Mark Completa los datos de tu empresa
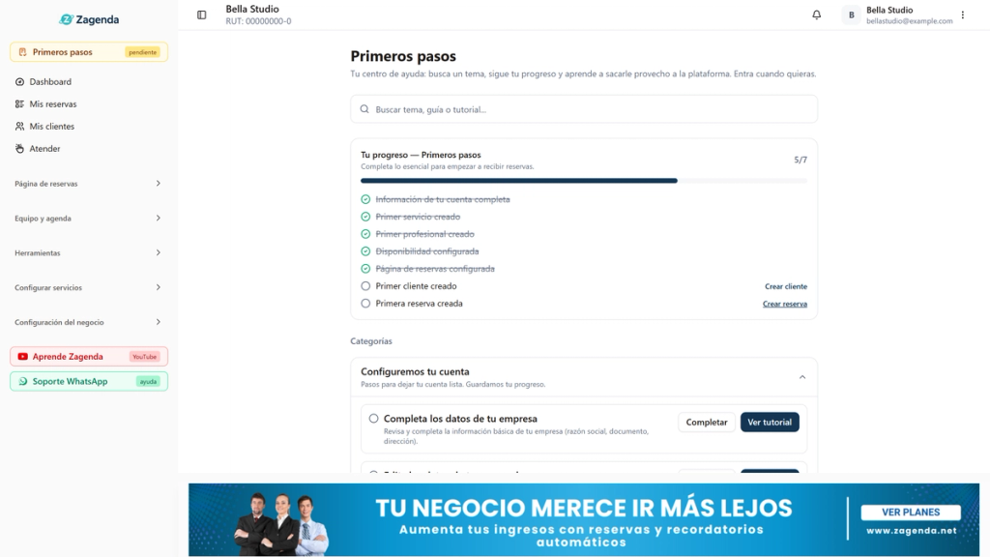Screen dimensions: 990x557 pos(374,418)
